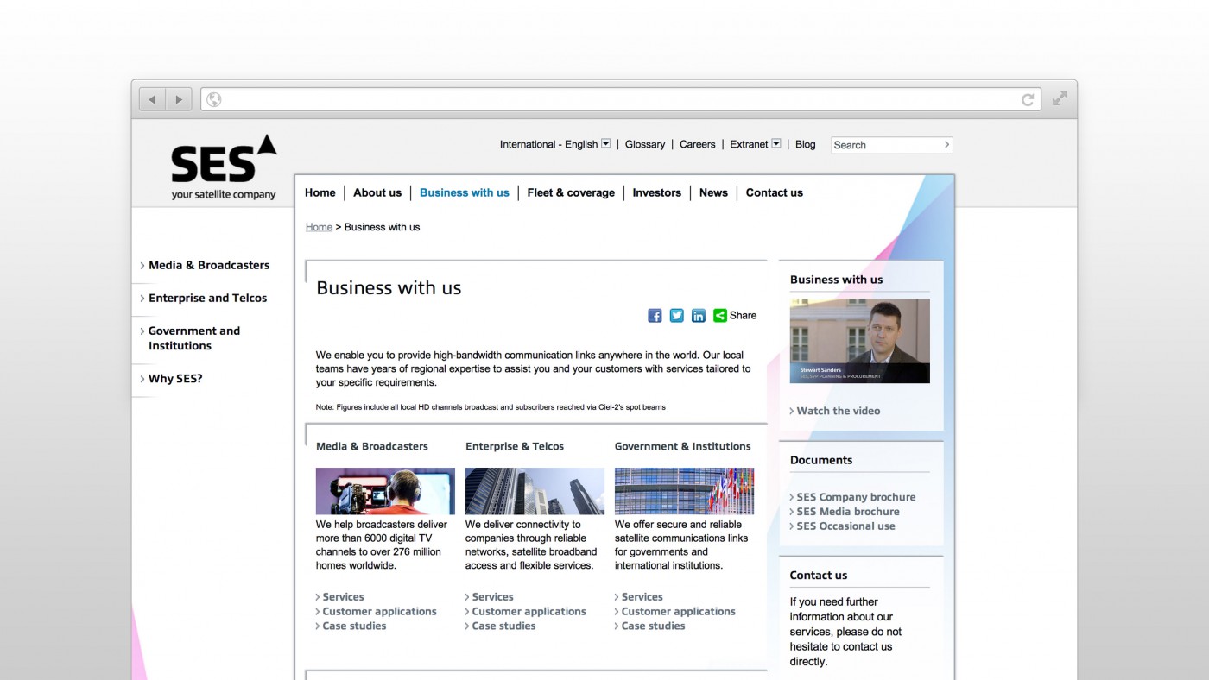Click the globe icon in the address bar
Image resolution: width=1209 pixels, height=680 pixels.
coord(214,99)
